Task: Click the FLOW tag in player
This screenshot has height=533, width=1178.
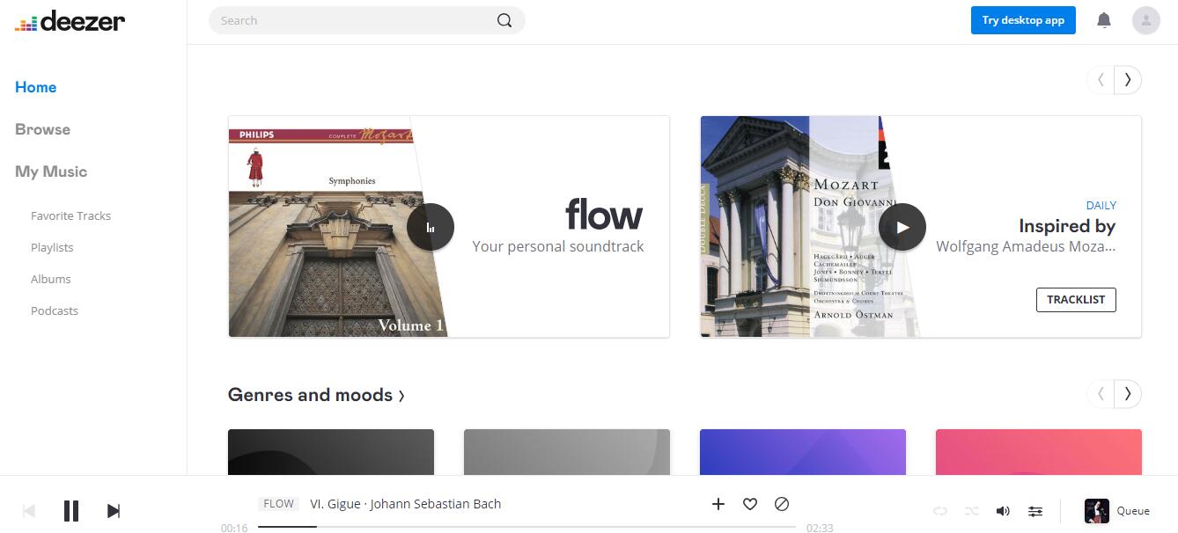Action: [279, 504]
